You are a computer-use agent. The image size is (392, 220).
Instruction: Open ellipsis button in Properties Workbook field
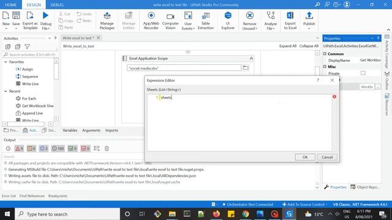click(x=378, y=87)
